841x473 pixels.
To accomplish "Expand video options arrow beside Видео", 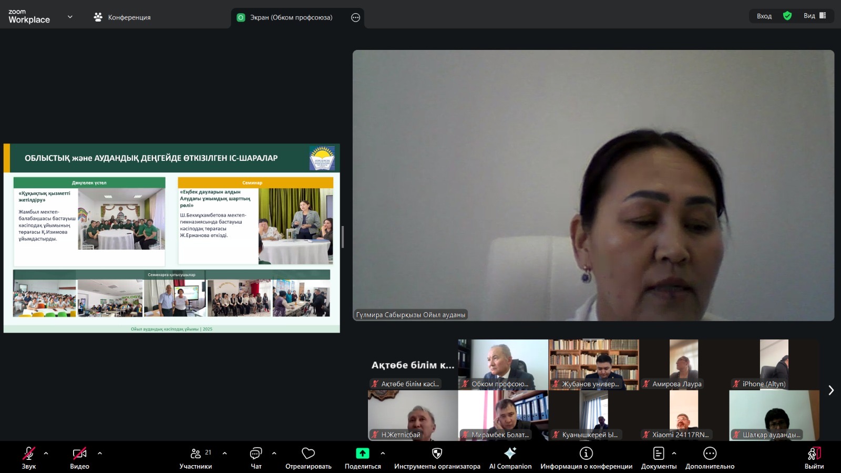I will (x=100, y=453).
